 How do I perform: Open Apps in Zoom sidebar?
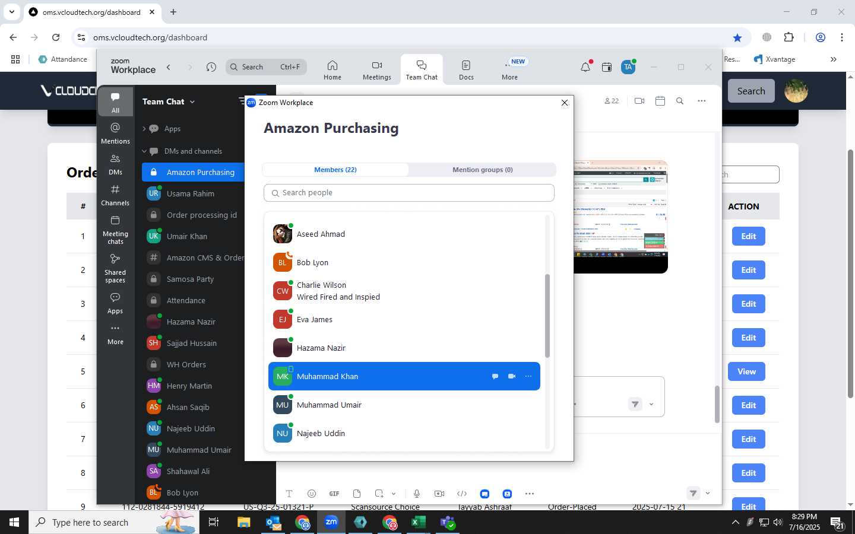[115, 303]
